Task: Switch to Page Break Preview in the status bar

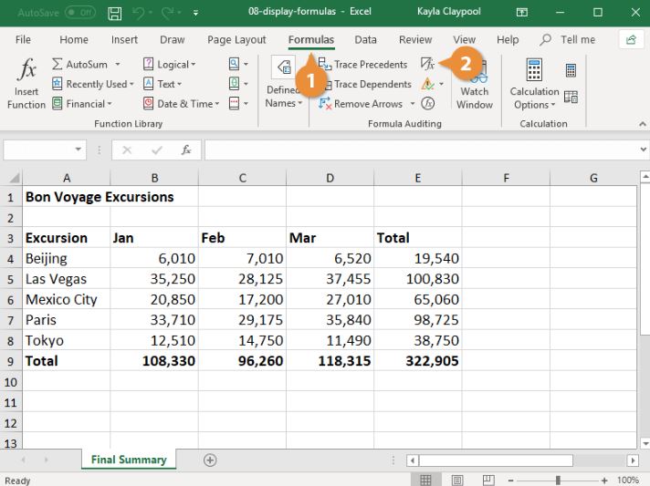Action: [488, 480]
